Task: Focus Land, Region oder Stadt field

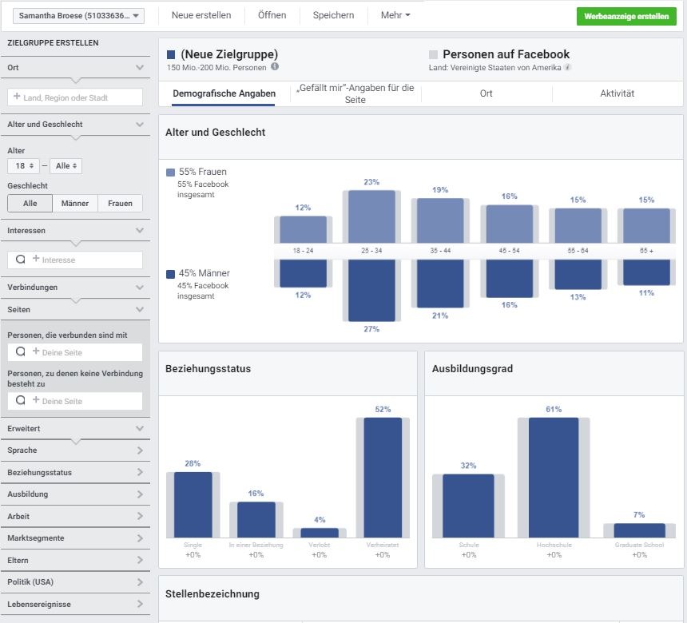Action: click(75, 97)
